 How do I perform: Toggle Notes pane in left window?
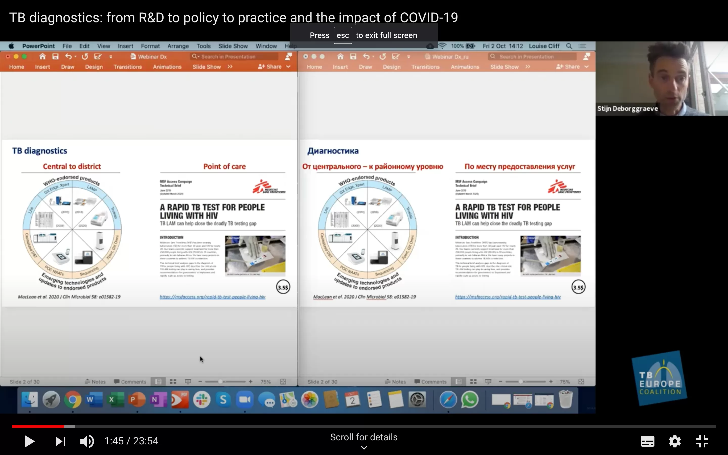tap(95, 382)
